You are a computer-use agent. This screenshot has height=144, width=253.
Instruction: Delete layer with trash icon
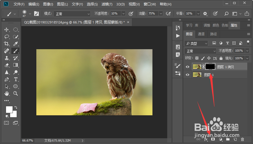242,139
